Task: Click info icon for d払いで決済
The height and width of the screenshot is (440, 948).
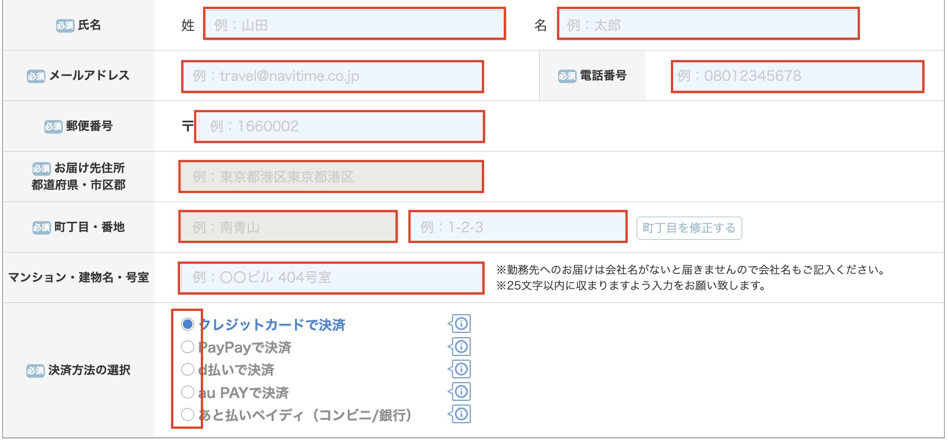Action: [x=461, y=369]
